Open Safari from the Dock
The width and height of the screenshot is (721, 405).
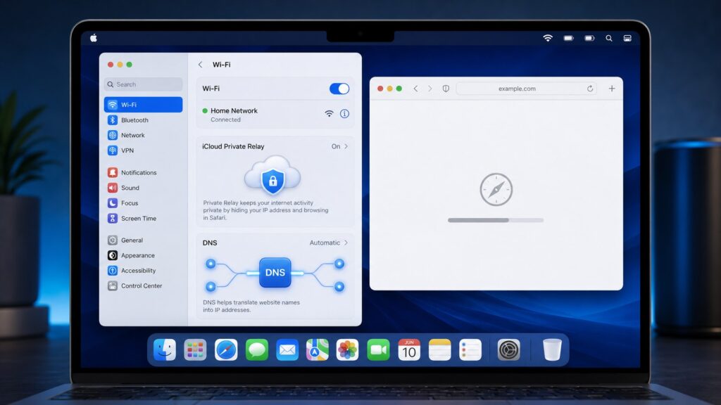226,350
